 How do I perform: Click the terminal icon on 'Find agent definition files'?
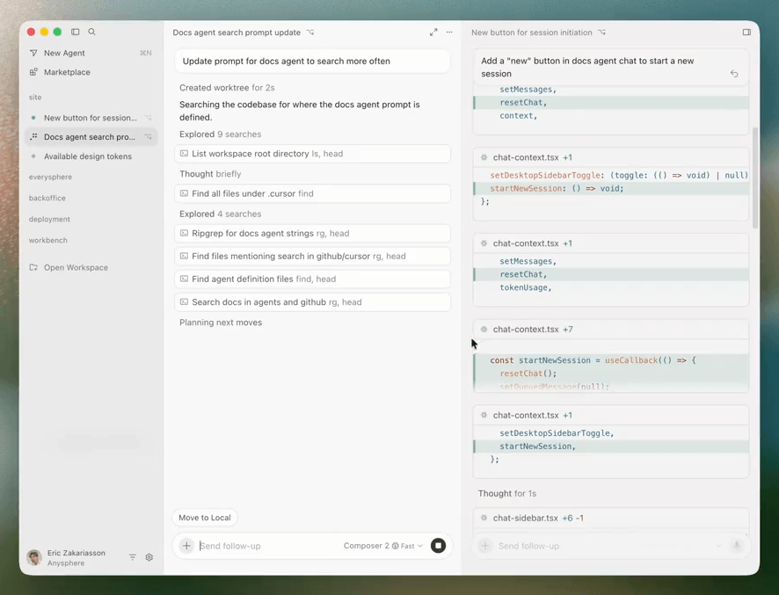[x=184, y=279]
